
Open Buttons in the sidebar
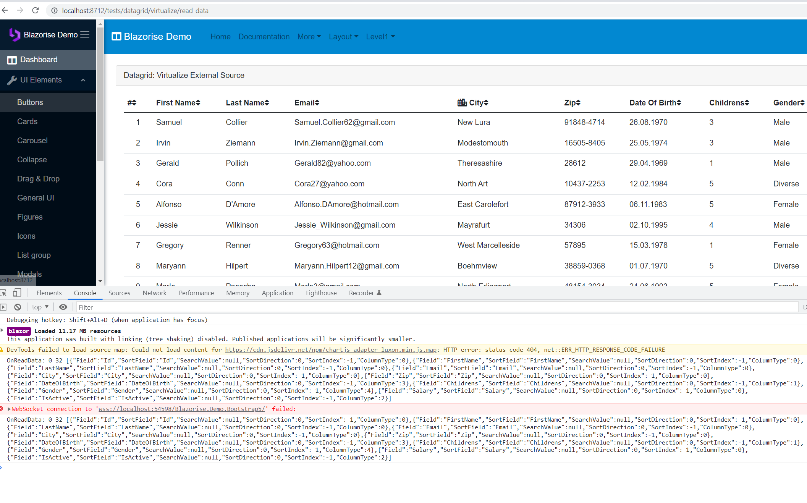coord(48,102)
